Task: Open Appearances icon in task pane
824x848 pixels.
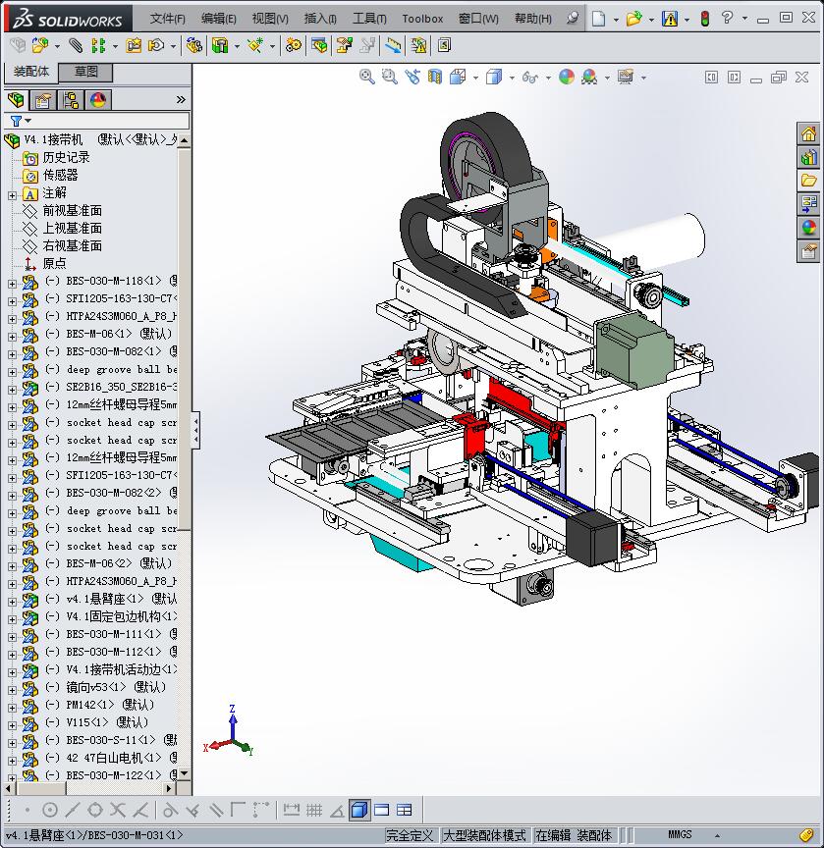Action: pos(808,227)
